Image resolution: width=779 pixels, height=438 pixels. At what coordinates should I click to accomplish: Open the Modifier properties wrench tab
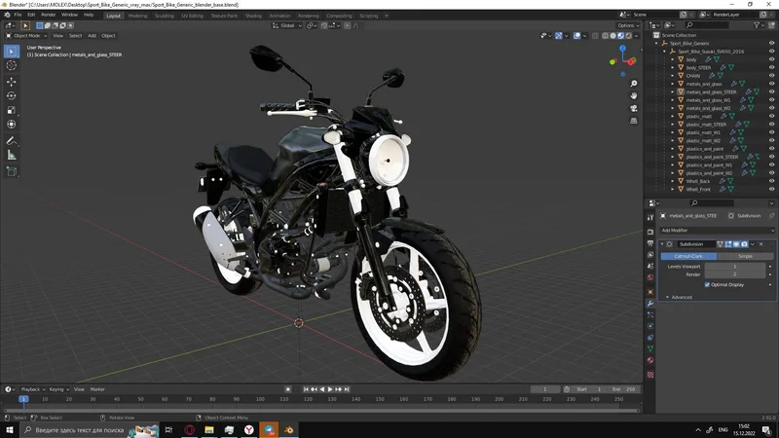(x=650, y=304)
